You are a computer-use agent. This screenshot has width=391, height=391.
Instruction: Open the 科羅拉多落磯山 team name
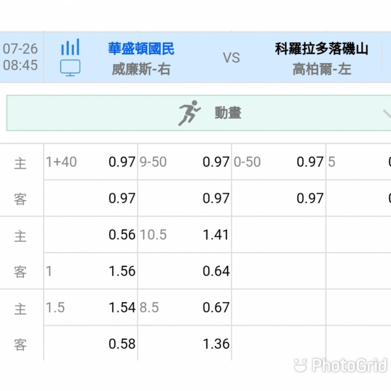[322, 48]
